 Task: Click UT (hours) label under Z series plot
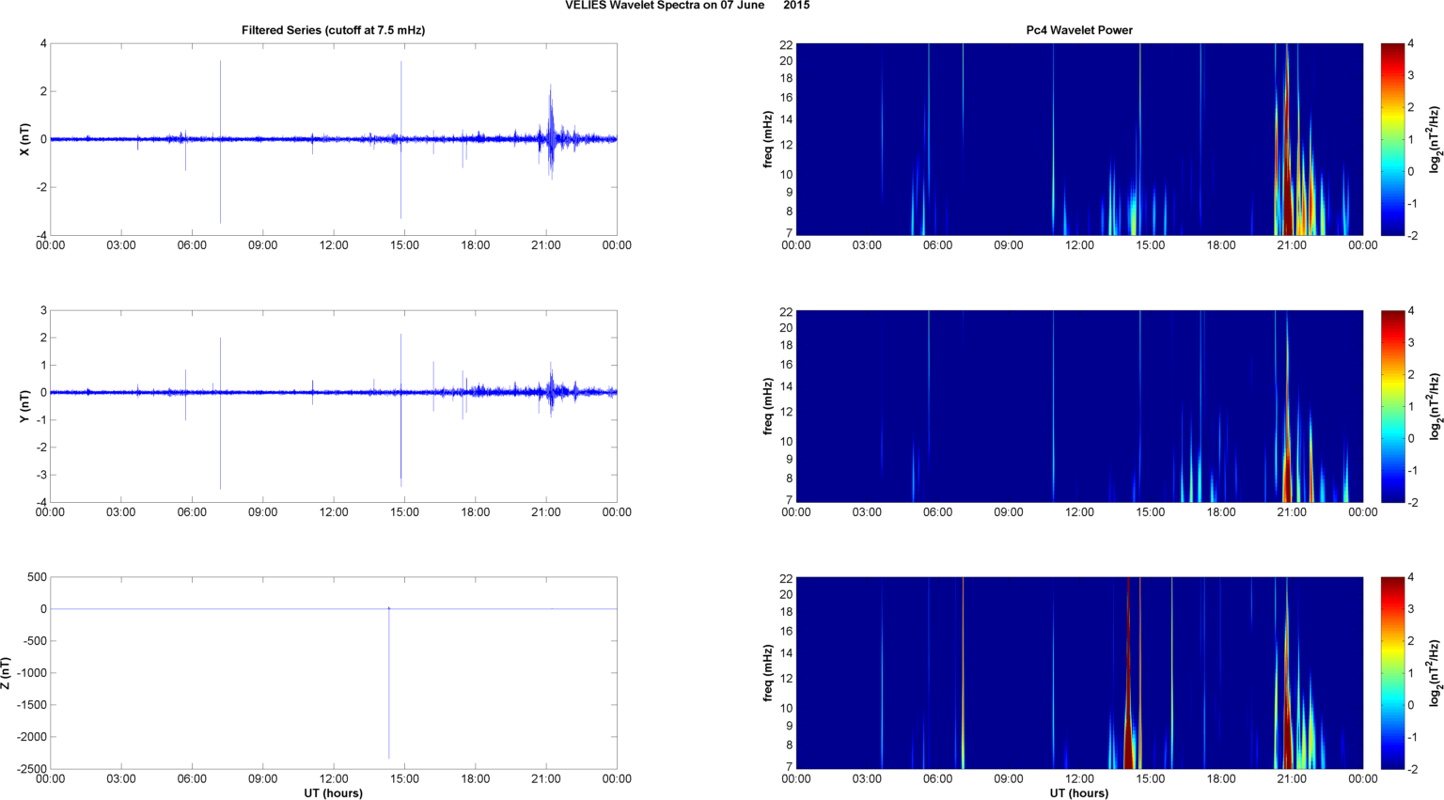pos(333,792)
